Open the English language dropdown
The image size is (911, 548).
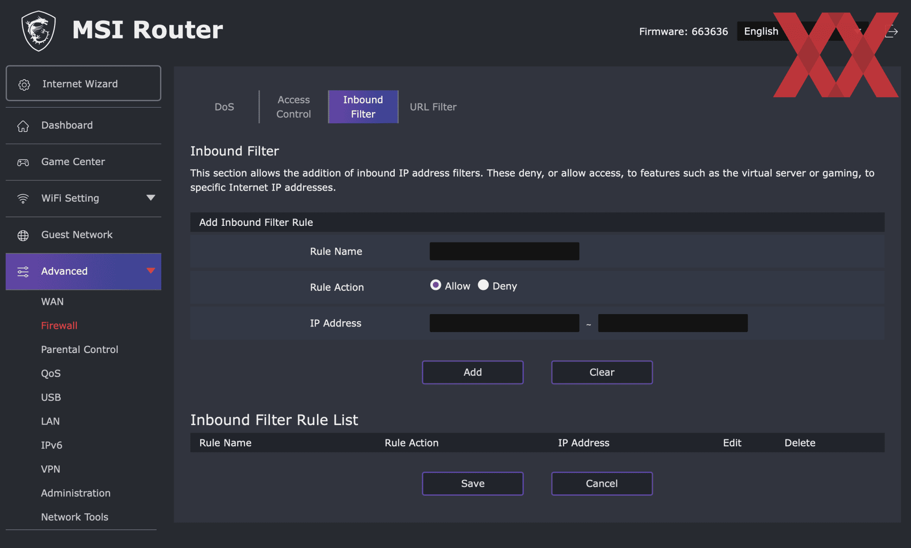tap(803, 31)
